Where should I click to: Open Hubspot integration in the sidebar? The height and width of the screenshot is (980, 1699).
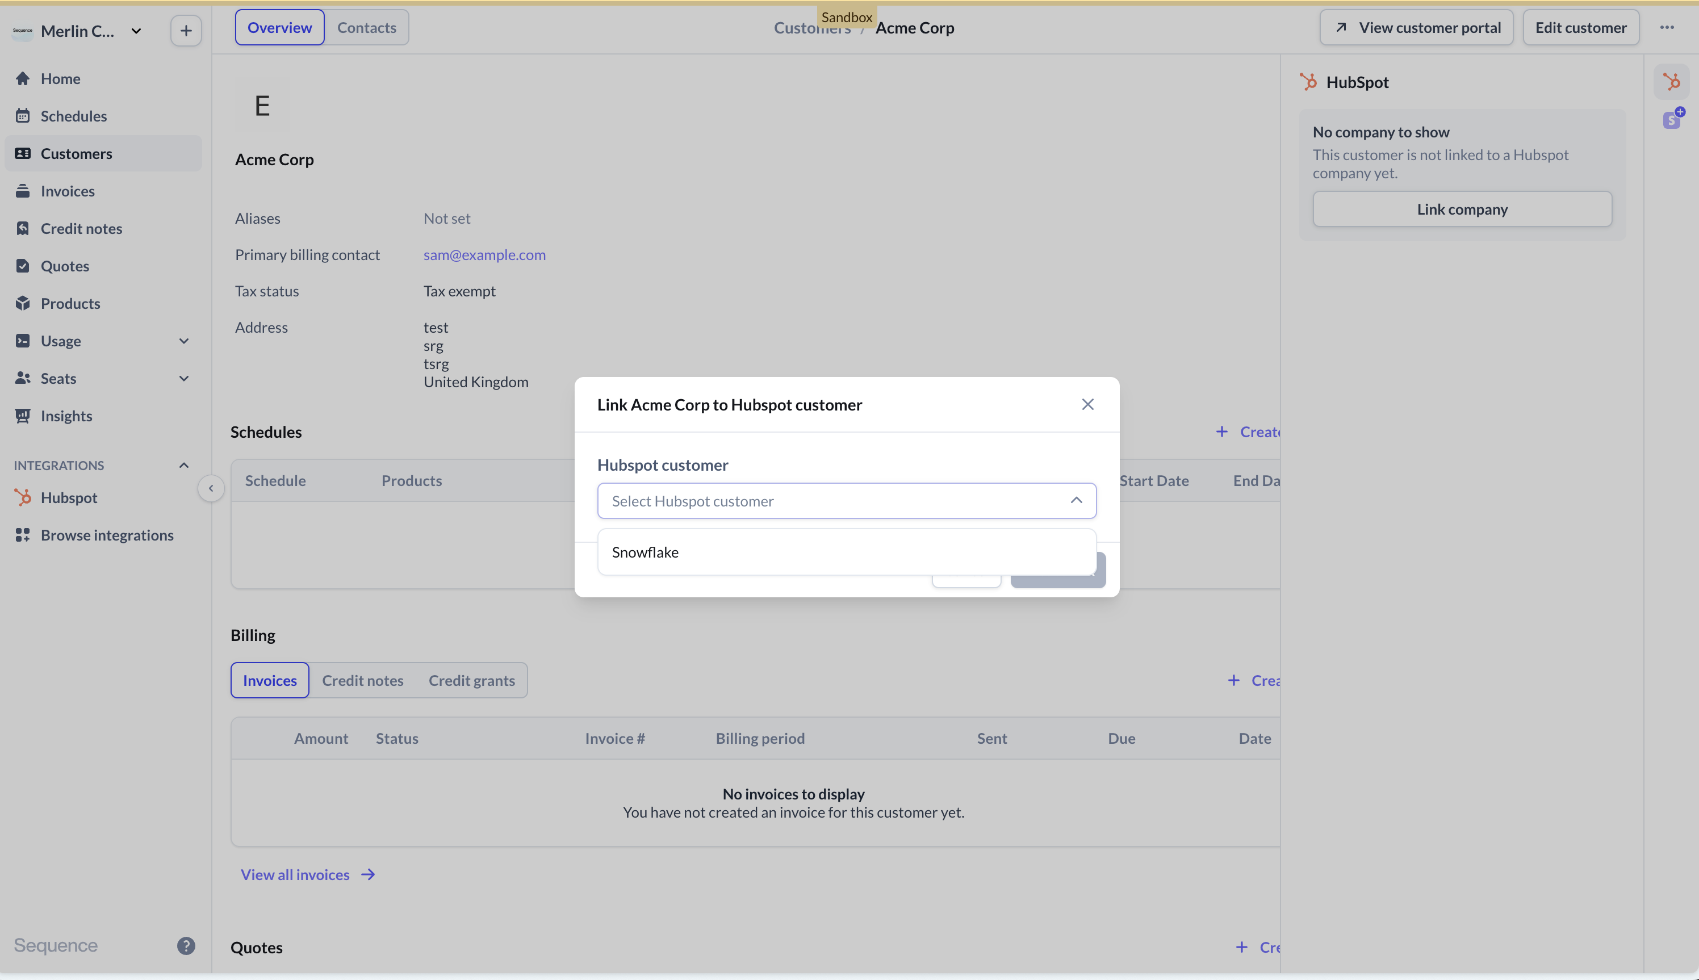pos(103,497)
